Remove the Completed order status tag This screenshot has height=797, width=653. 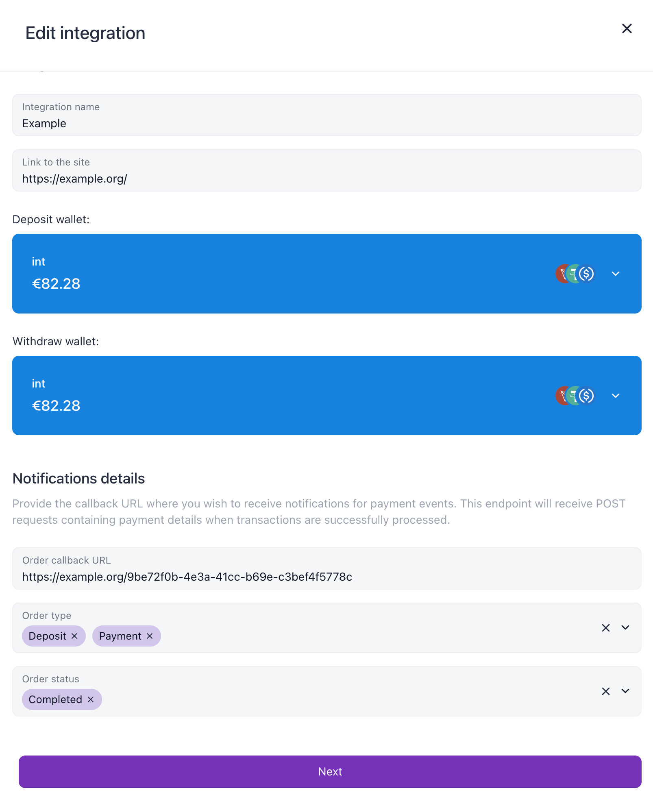(91, 699)
